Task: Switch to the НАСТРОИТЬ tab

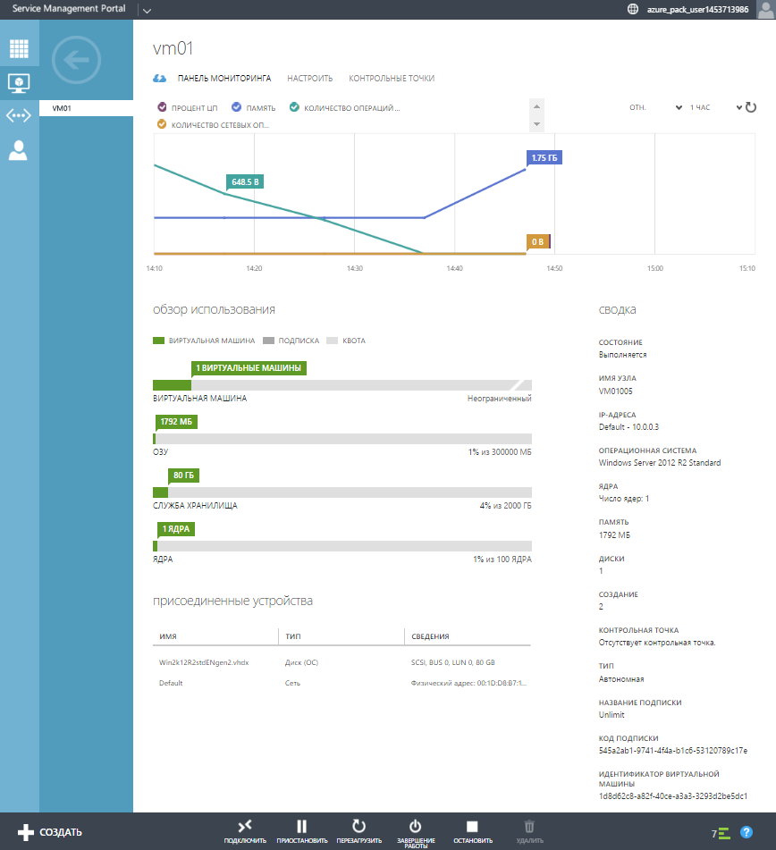Action: pos(309,79)
